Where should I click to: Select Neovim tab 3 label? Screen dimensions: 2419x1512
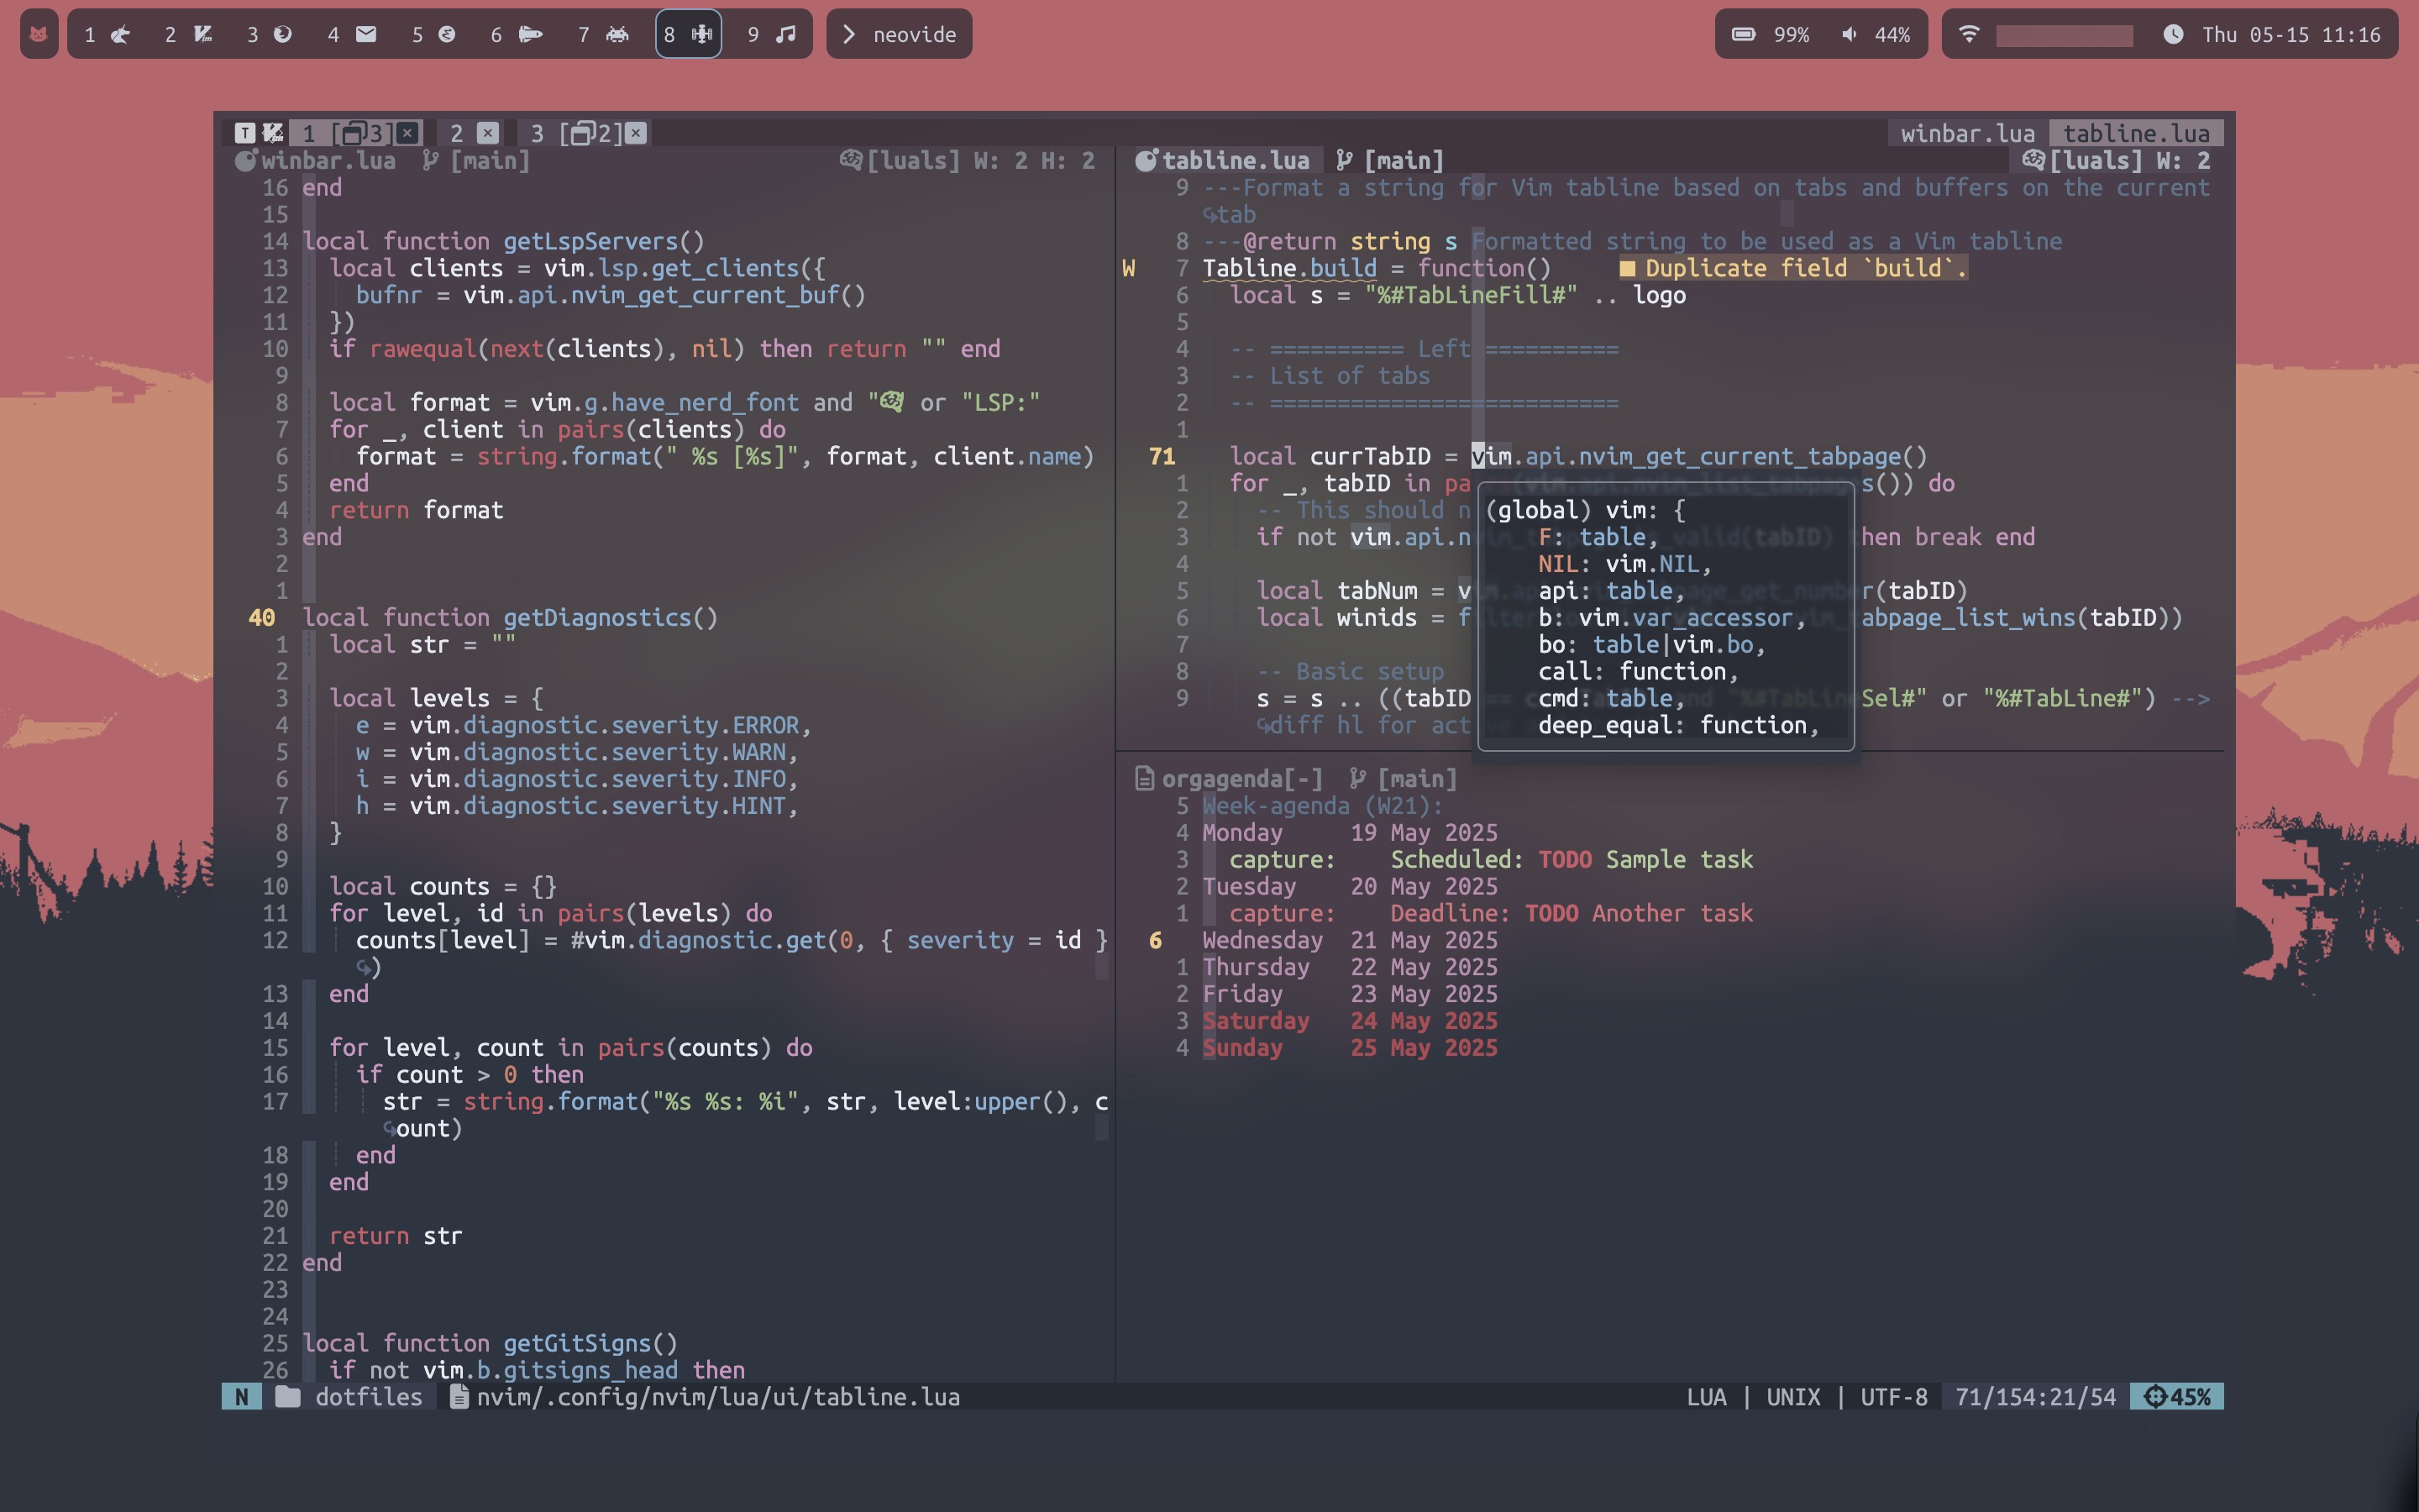[x=538, y=133]
